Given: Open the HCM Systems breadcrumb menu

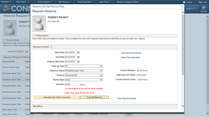Looking at the screenshot, I should tap(45, 2).
